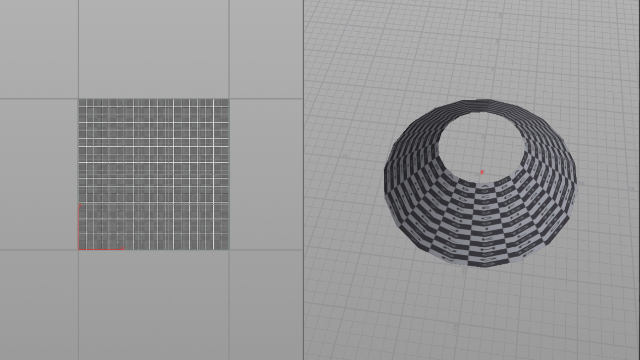Click the center of the UV checker grid
The width and height of the screenshot is (640, 360).
155,174
